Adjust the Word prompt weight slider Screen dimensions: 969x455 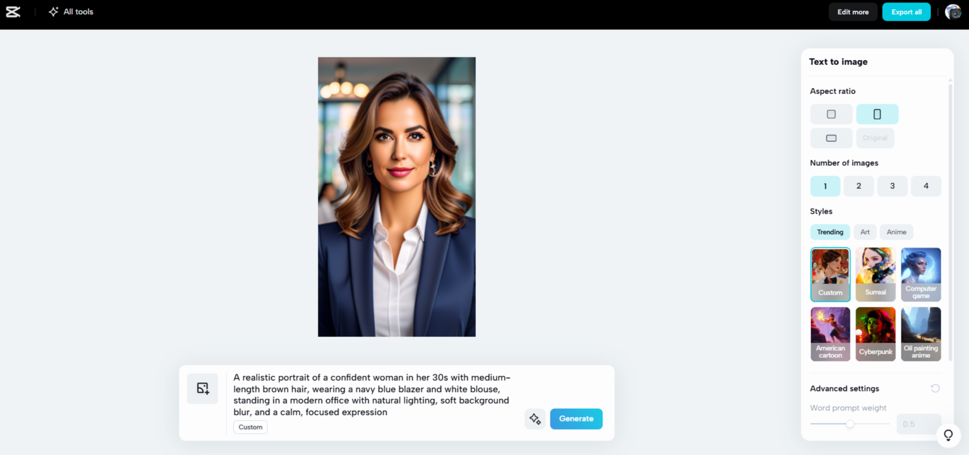850,424
